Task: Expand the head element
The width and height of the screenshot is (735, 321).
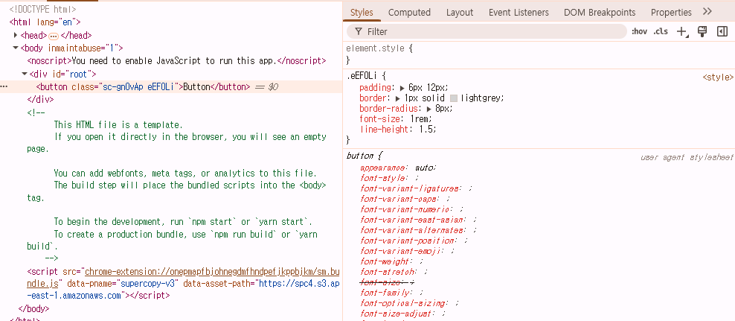Action: click(x=16, y=35)
